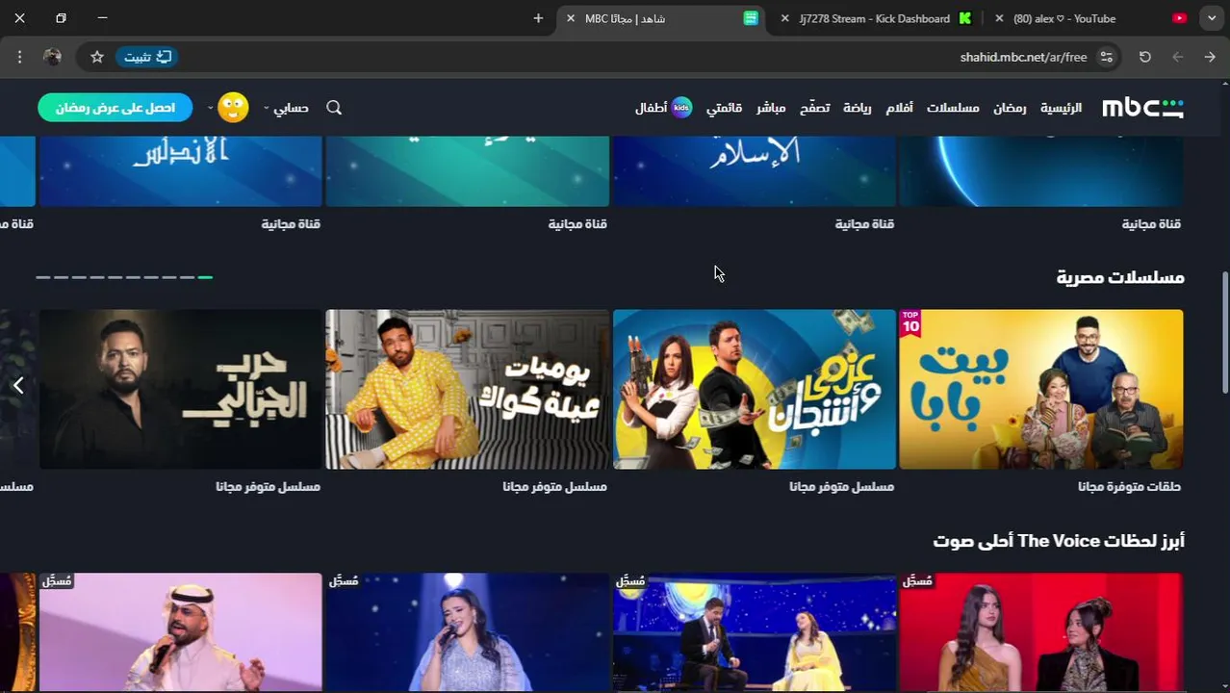The height and width of the screenshot is (693, 1230).
Task: Select the MBC شاهد browser tab
Action: 660,18
